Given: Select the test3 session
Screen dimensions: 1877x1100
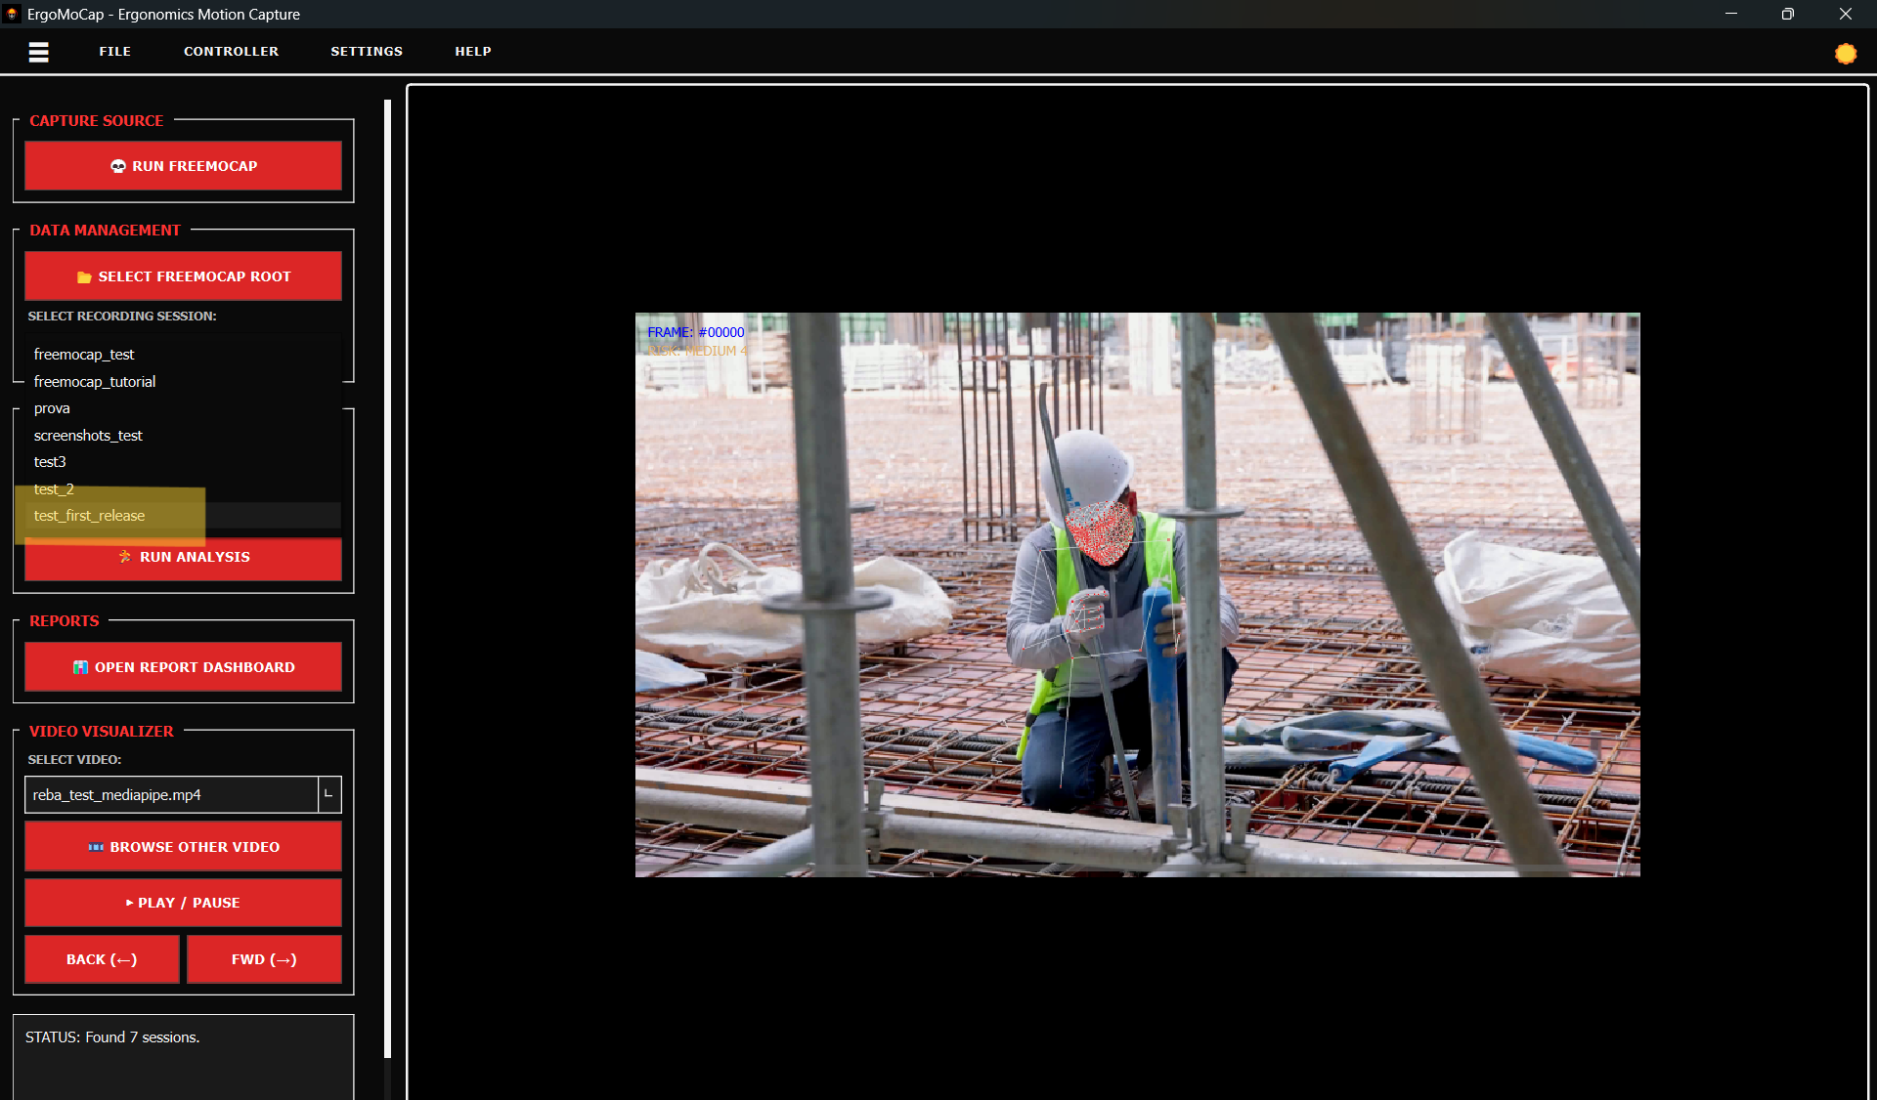Looking at the screenshot, I should pos(183,462).
